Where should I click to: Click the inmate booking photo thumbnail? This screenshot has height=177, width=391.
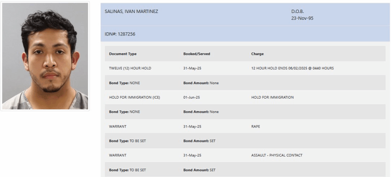click(x=45, y=56)
